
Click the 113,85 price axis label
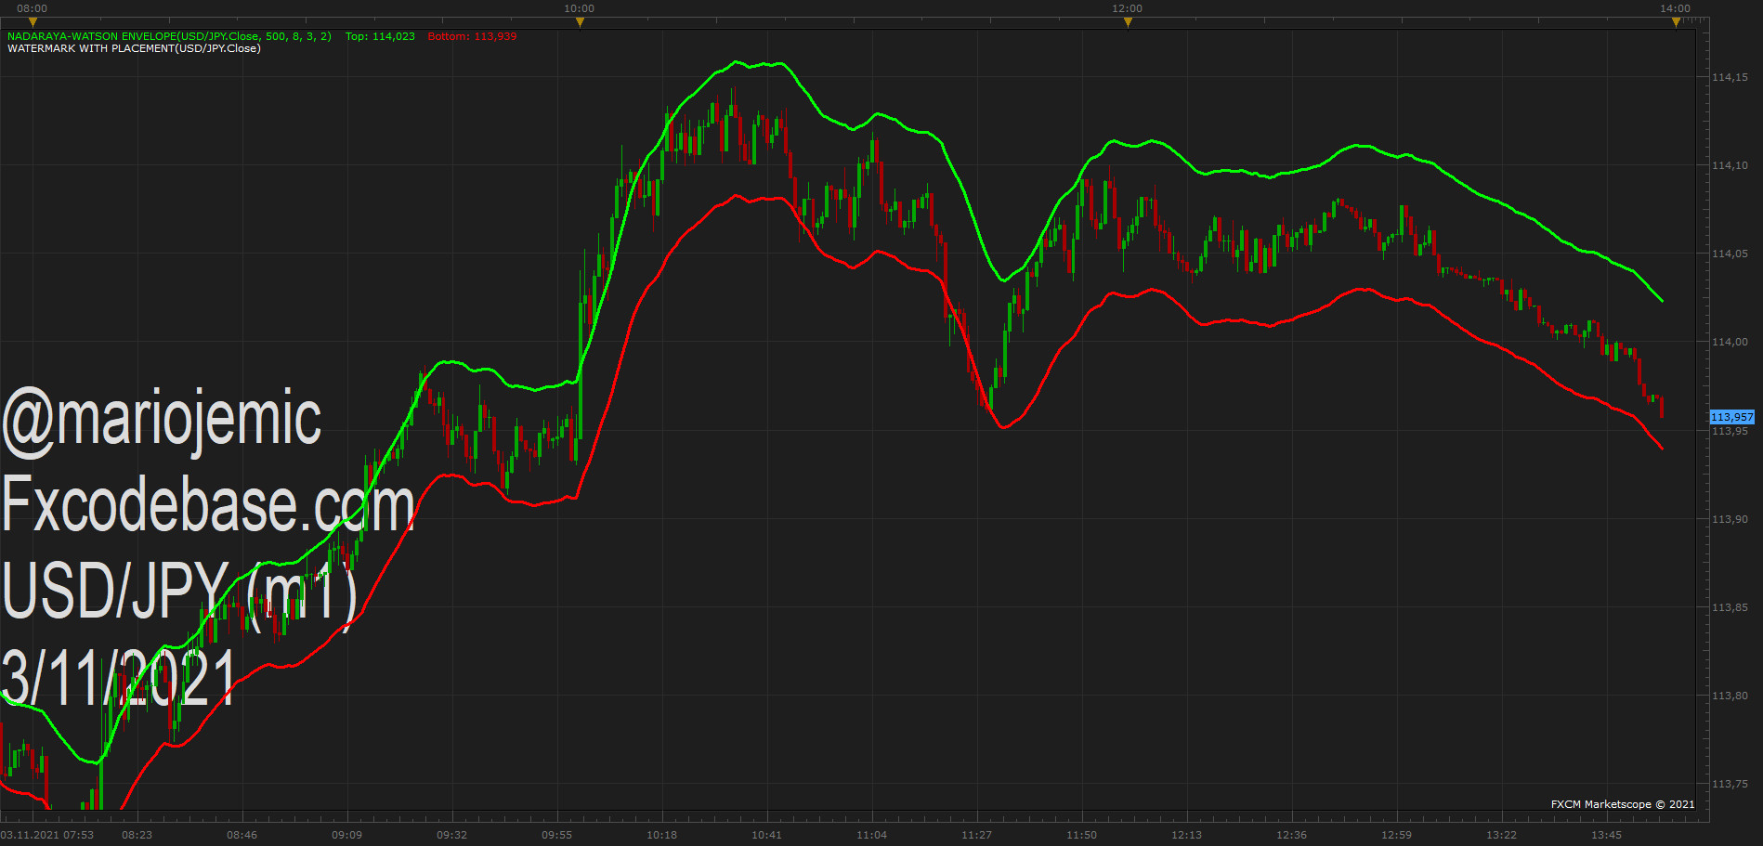[x=1730, y=607]
